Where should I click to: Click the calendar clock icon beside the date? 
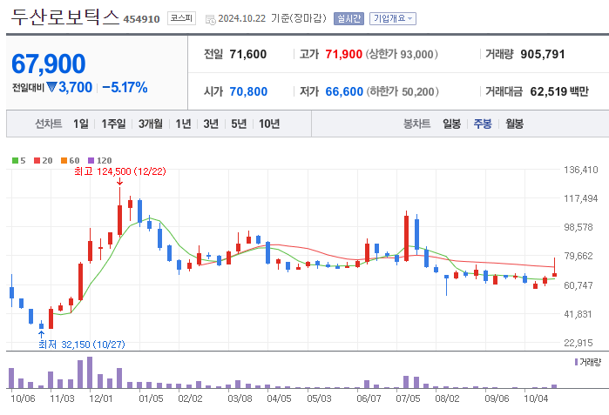click(211, 19)
